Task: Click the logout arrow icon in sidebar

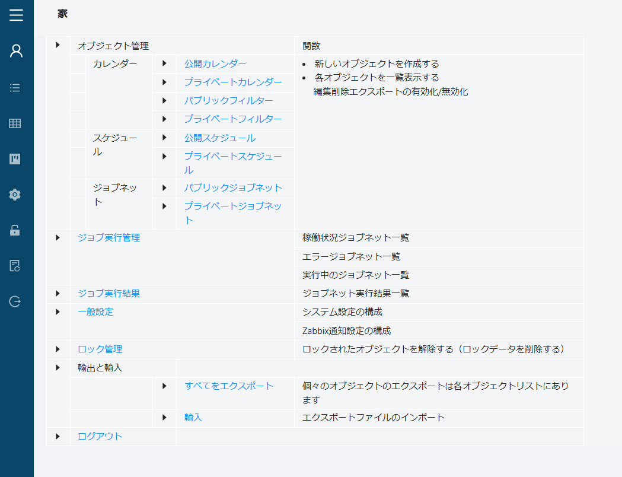Action: click(x=16, y=301)
